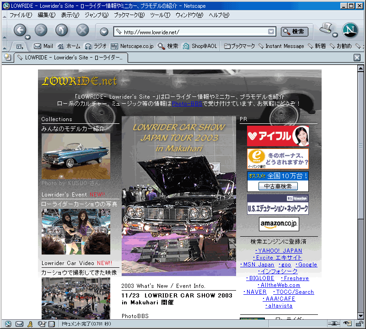Click the URL address field
Image resolution: width=366 pixels, height=329 pixels.
click(x=195, y=32)
